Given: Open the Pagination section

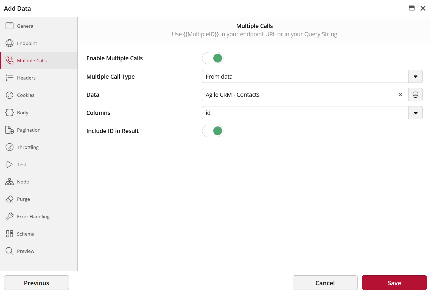Looking at the screenshot, I should pos(29,130).
